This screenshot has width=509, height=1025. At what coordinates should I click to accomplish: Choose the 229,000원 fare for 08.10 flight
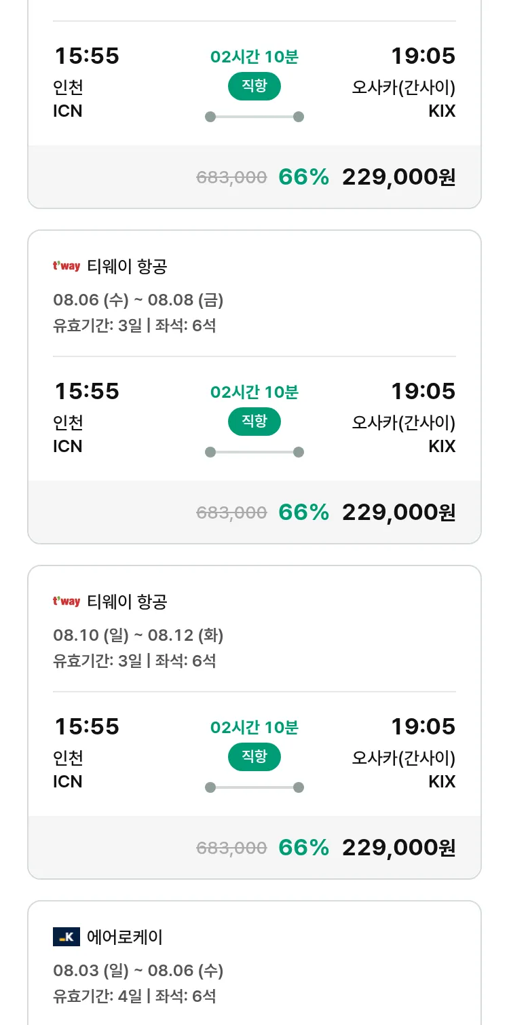coord(399,848)
